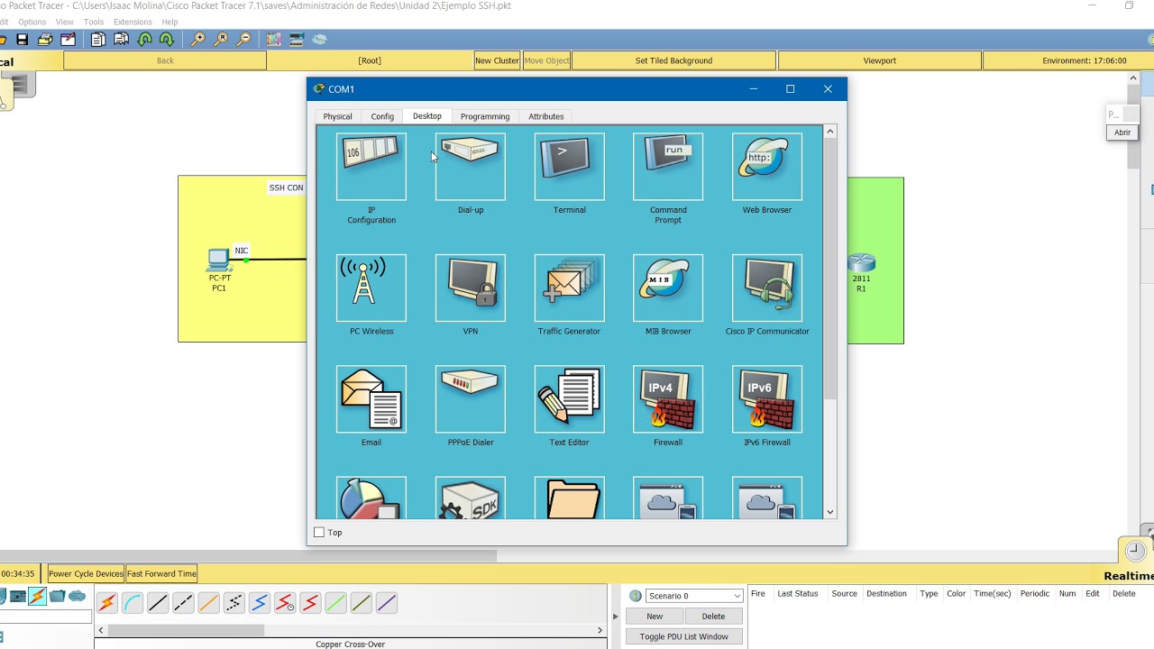Click Toggle PDU List Window button
The width and height of the screenshot is (1154, 649).
pyautogui.click(x=684, y=636)
